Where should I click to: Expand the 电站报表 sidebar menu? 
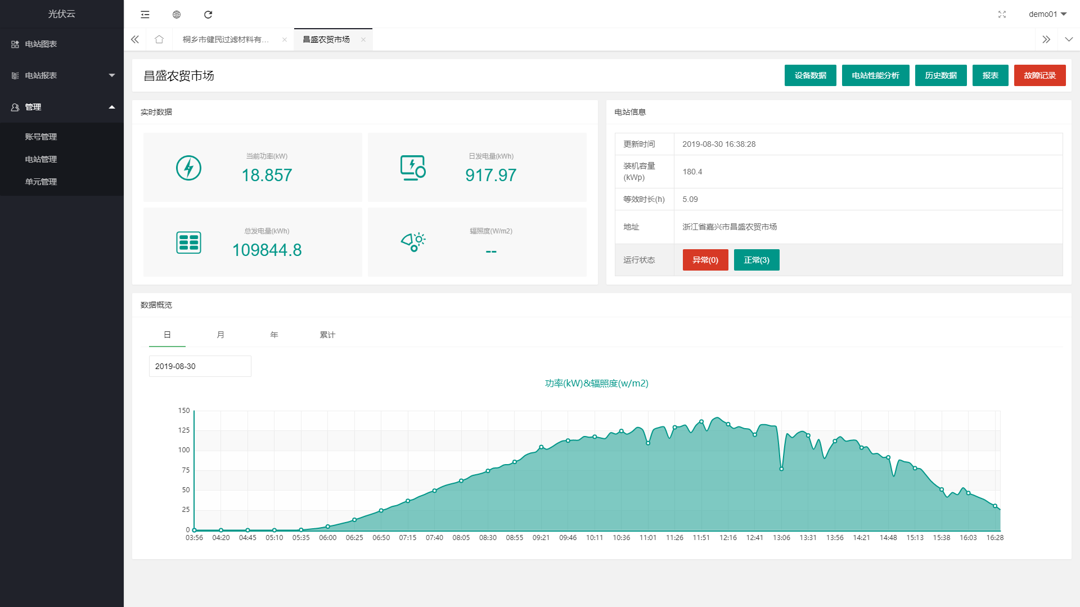[62, 75]
